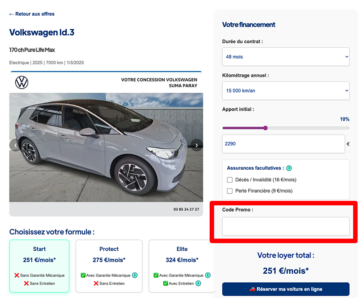Screen dimensions: 360x298
Task: Focus the Code Promo input field
Action: click(x=286, y=226)
